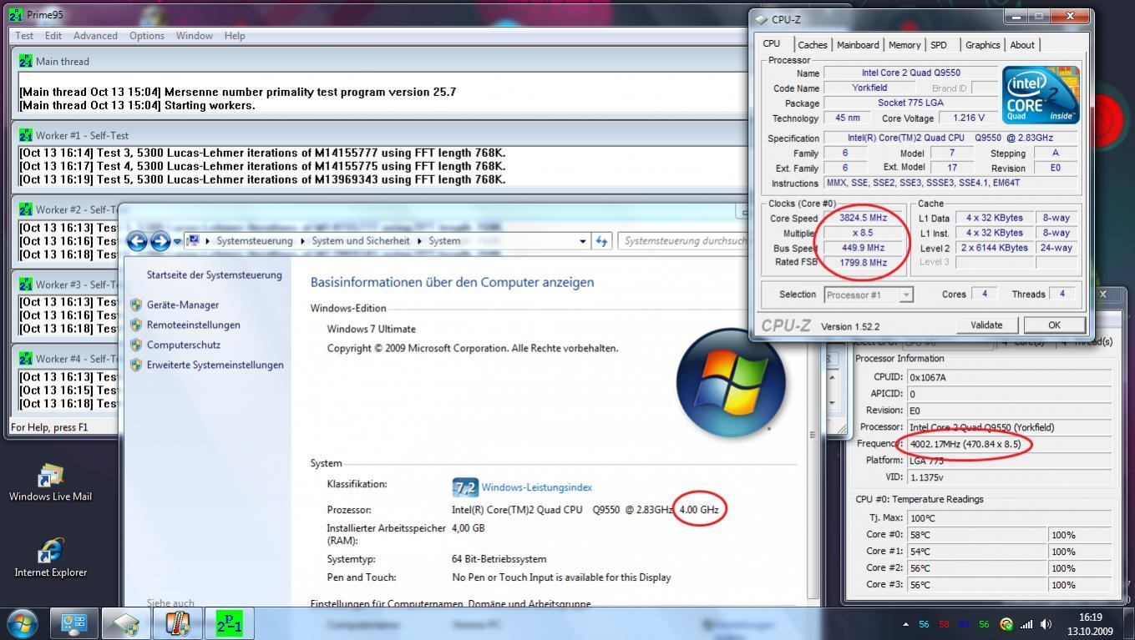Viewport: 1135px width, 640px height.
Task: Click Worker #1 Test 5 log line
Action: coord(262,179)
